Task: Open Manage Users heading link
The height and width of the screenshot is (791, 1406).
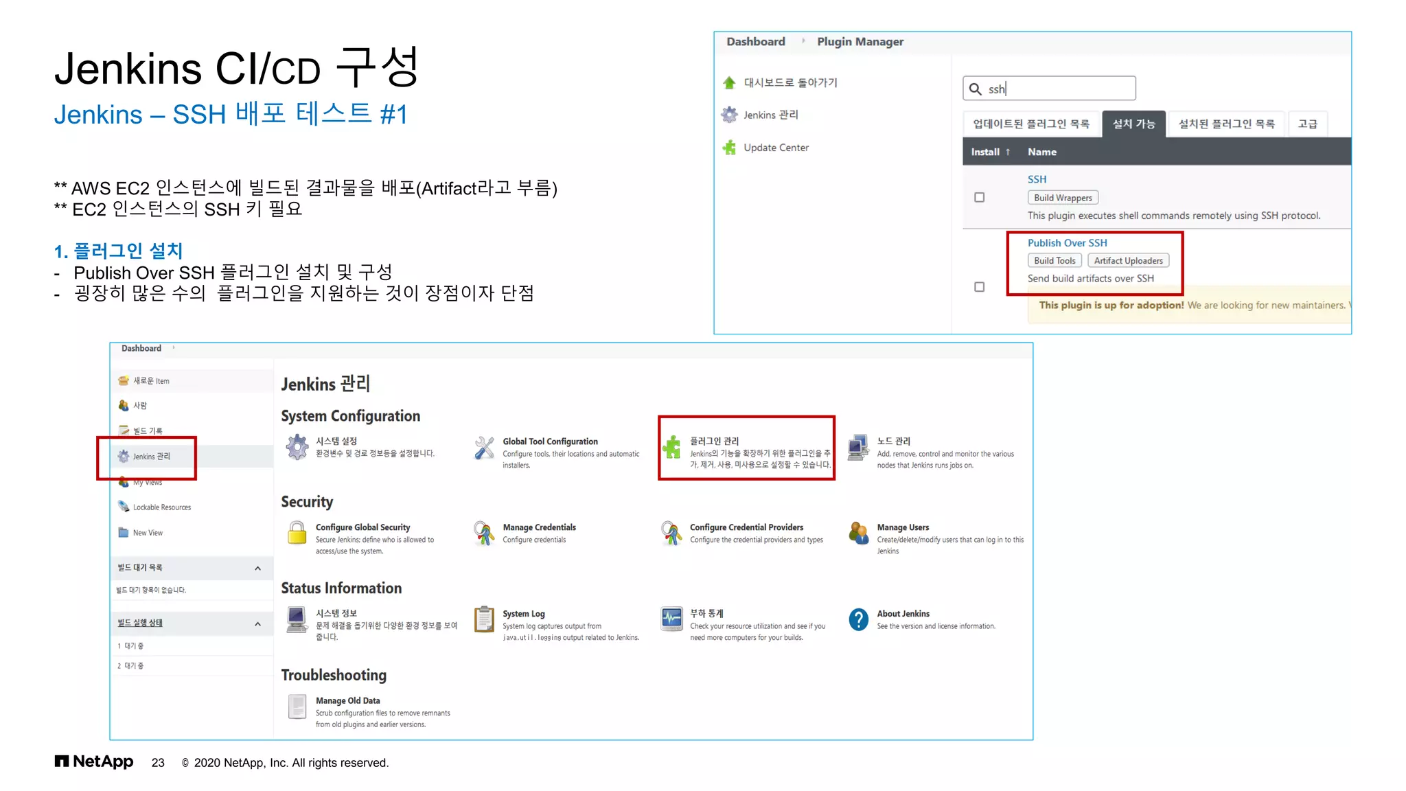Action: point(903,527)
